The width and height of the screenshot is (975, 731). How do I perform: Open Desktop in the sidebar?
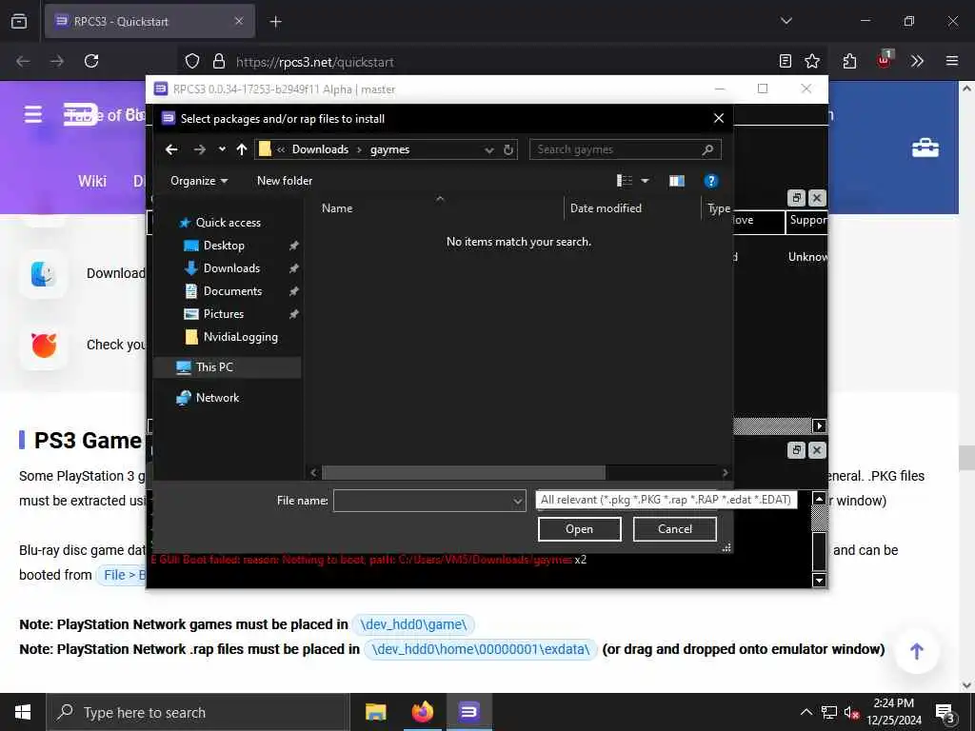click(224, 246)
